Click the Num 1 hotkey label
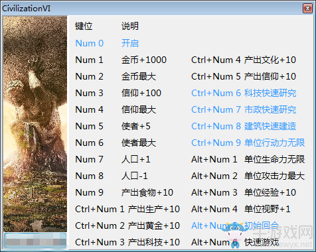Viewport: 316px width, 252px height. [89, 60]
